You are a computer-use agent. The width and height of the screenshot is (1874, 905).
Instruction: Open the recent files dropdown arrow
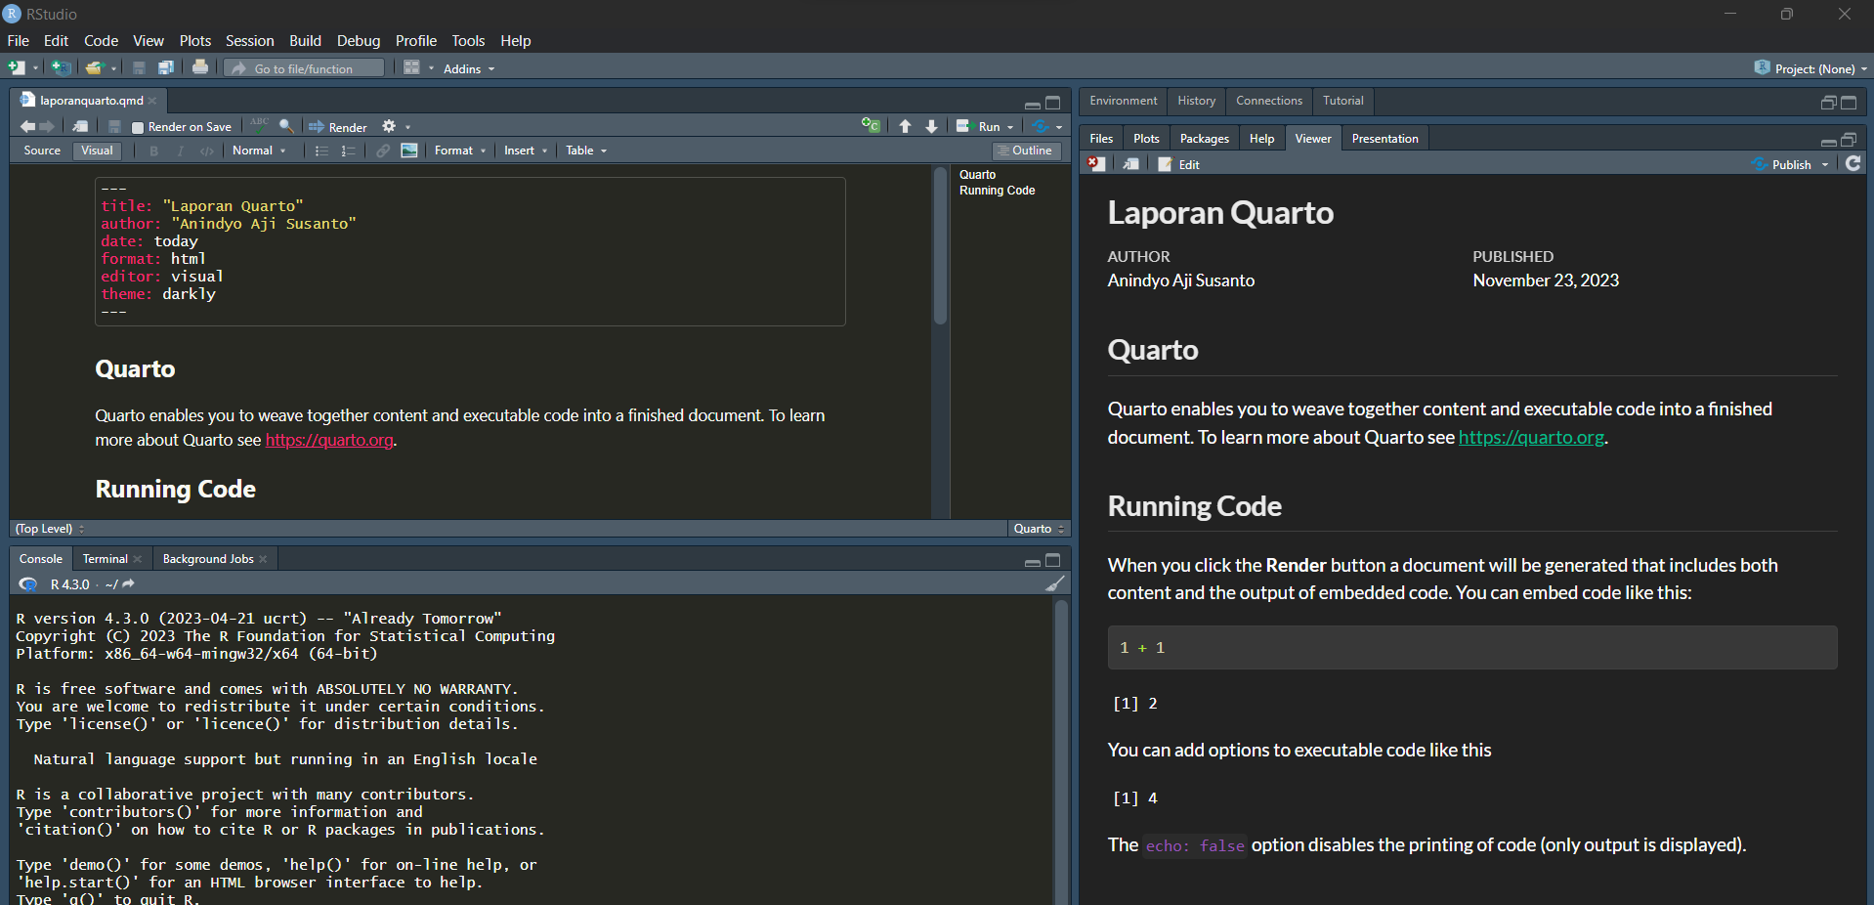pyautogui.click(x=113, y=68)
